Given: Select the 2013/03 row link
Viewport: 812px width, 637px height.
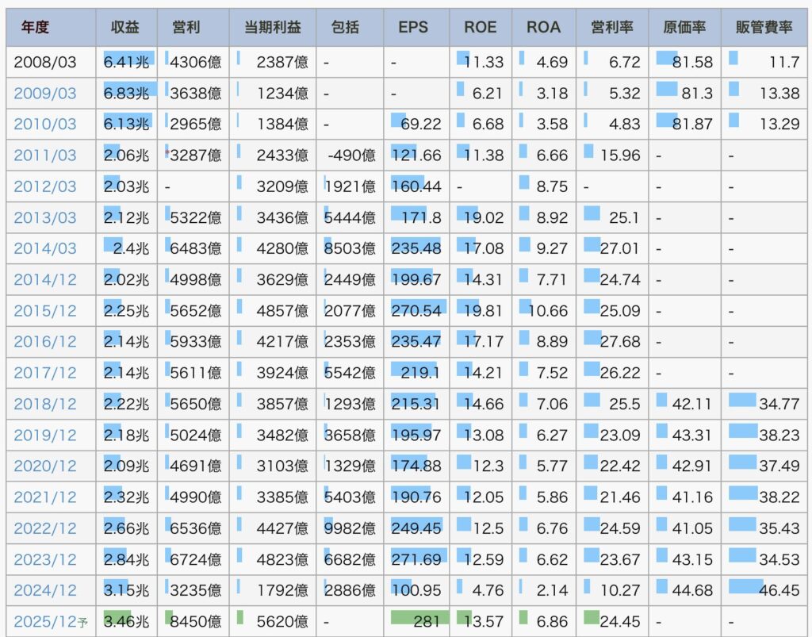Looking at the screenshot, I should click(45, 217).
